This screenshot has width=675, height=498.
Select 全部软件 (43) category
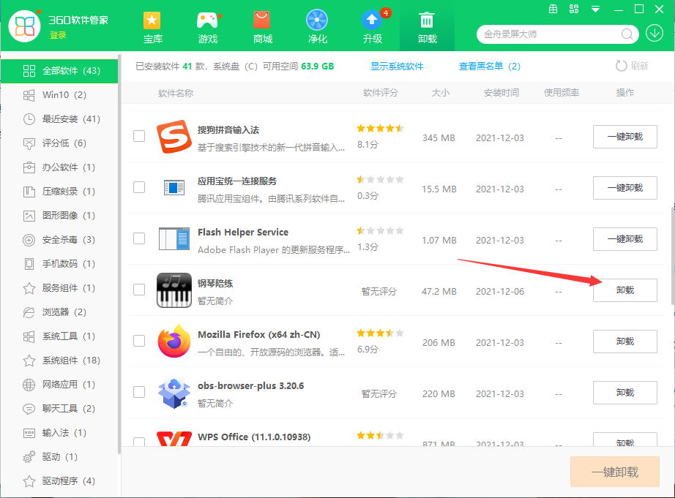coord(59,71)
